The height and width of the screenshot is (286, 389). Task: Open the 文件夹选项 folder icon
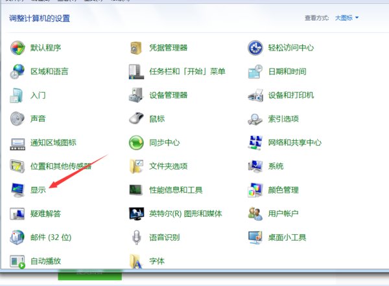(136, 166)
